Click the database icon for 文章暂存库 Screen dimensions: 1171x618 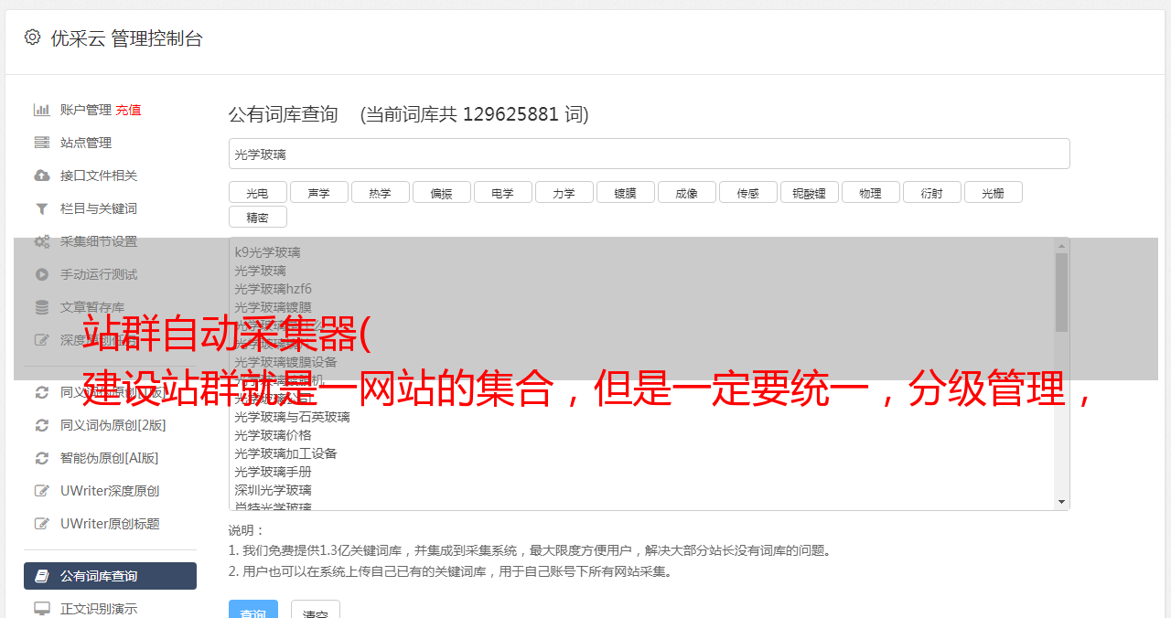pyautogui.click(x=42, y=307)
